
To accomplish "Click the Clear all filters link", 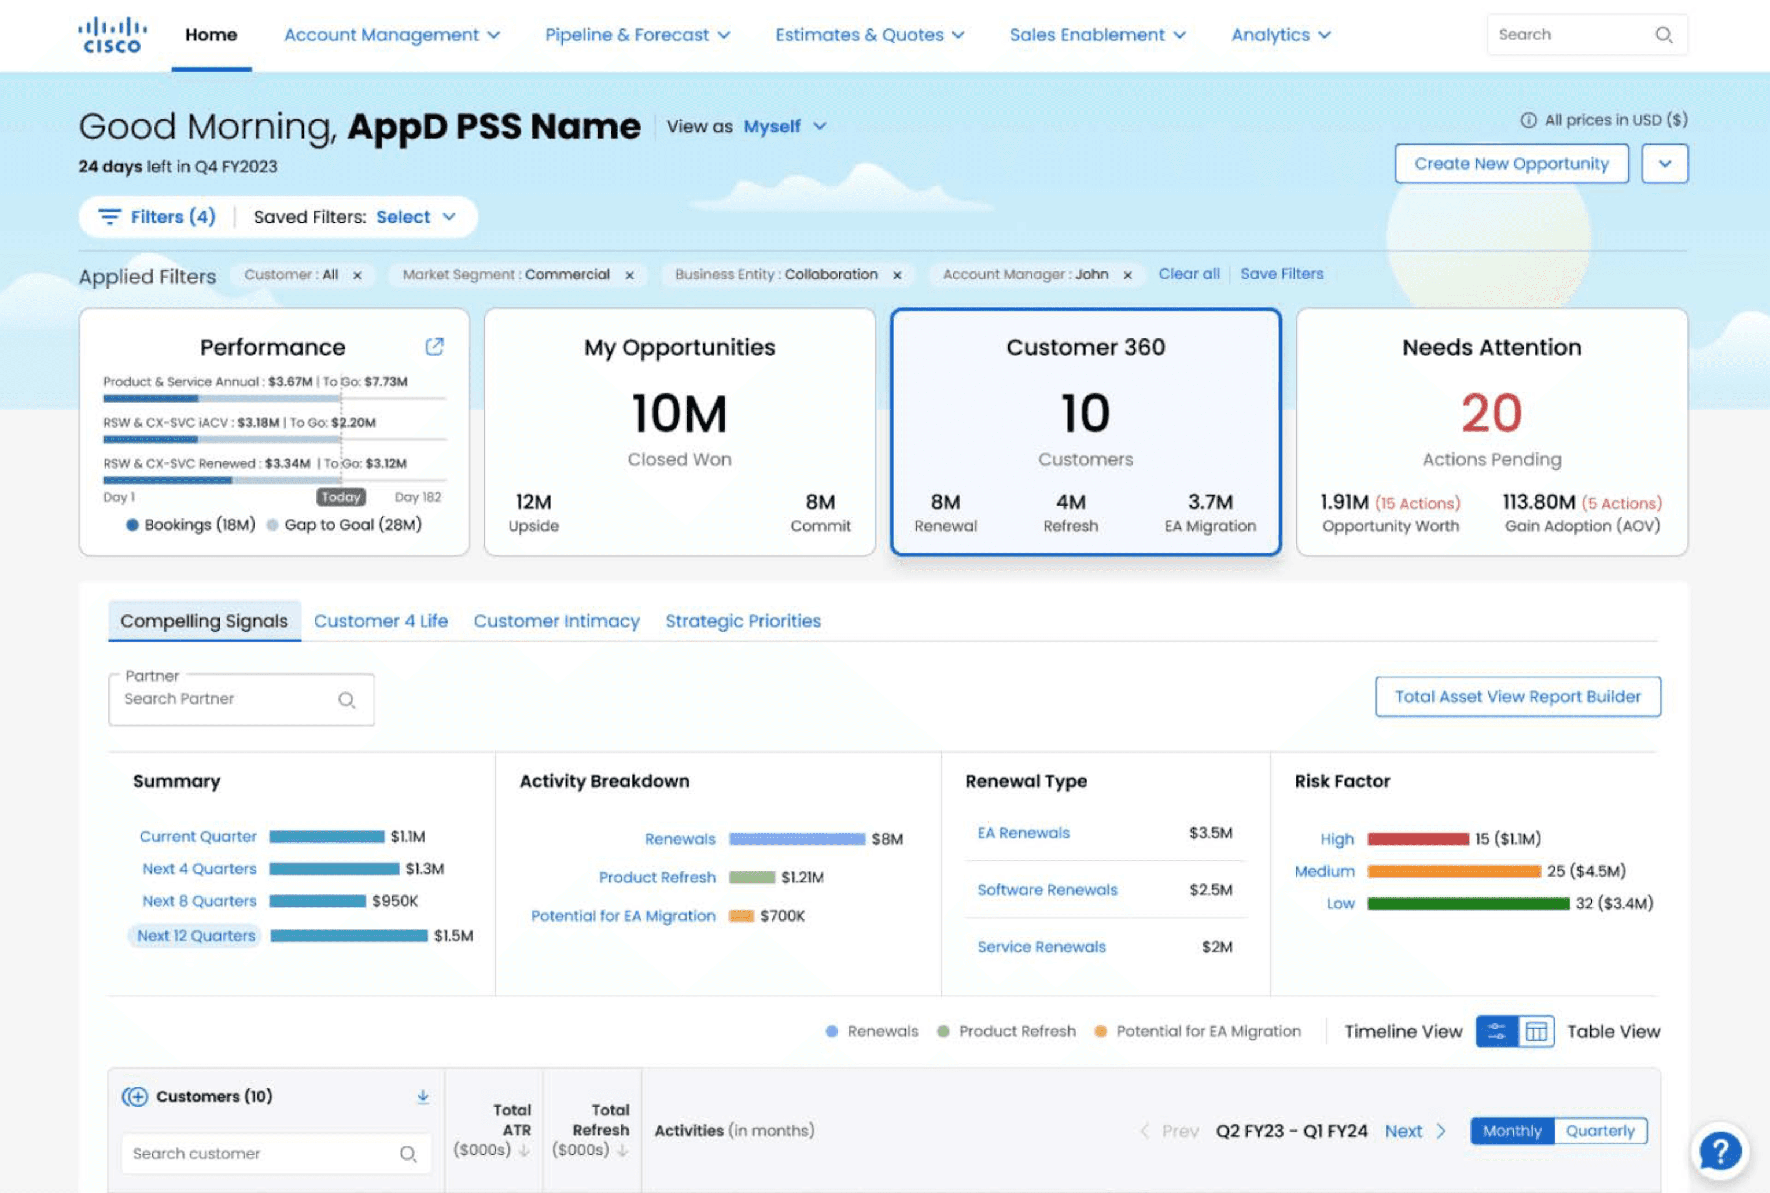I will 1188,274.
